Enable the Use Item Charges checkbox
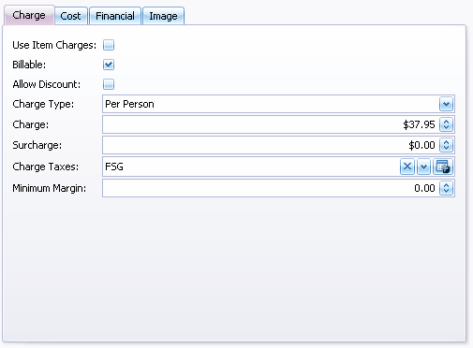 109,45
